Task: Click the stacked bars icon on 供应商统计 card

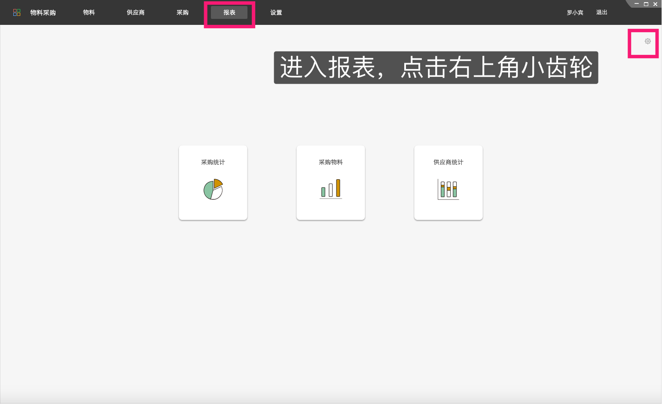Action: pos(448,189)
